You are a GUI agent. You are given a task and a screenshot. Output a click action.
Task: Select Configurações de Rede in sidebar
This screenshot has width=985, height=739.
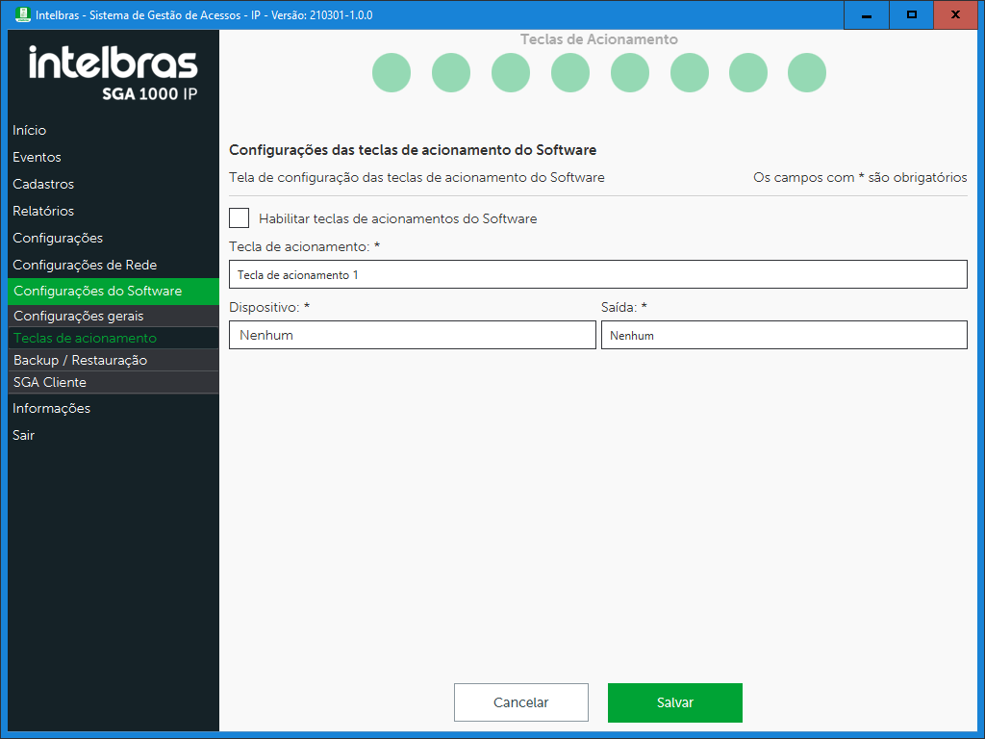[x=85, y=265]
